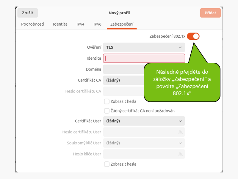Check Zobrazit hesla under the CA certificate password
The height and width of the screenshot is (179, 238).
107,101
